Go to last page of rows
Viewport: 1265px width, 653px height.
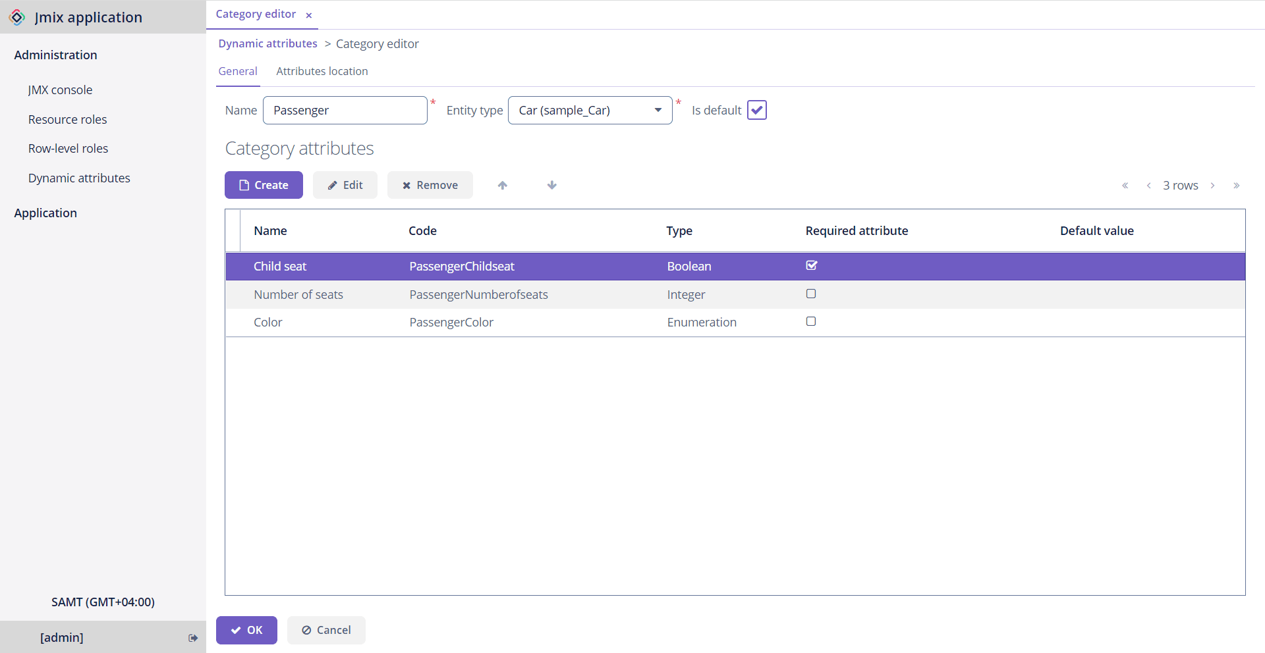click(1236, 186)
